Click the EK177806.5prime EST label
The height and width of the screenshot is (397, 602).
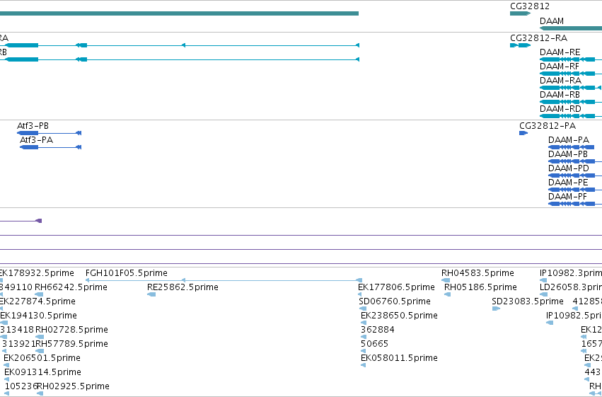click(x=396, y=287)
